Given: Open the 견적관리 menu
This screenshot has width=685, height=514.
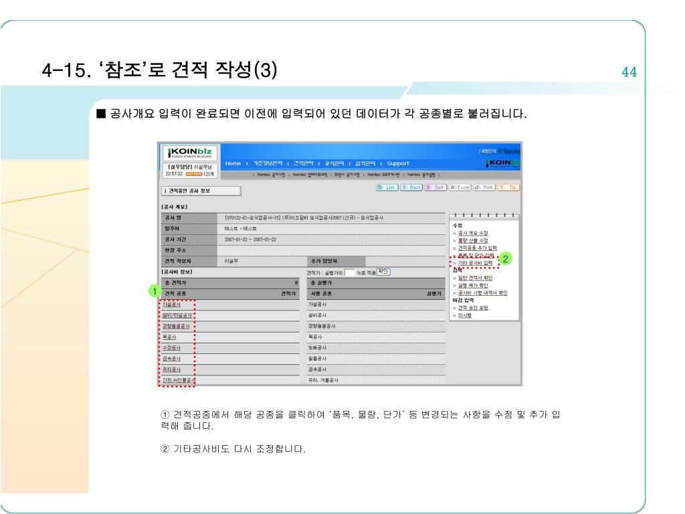Looking at the screenshot, I should coord(303,163).
